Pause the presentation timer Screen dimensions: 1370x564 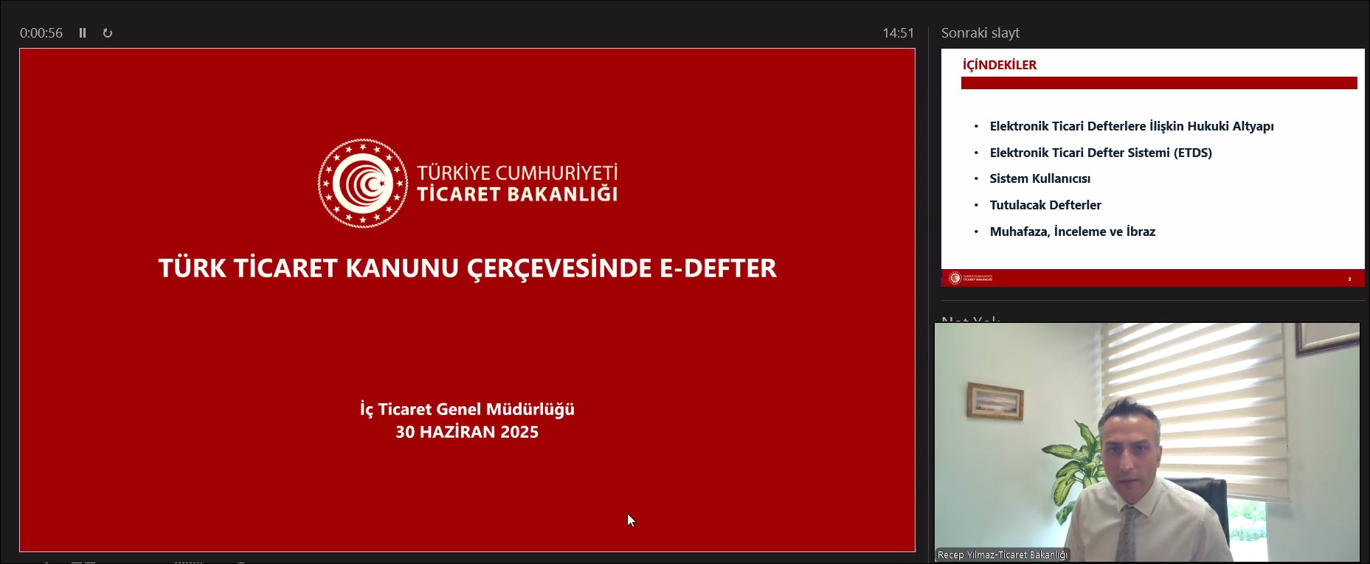click(83, 33)
